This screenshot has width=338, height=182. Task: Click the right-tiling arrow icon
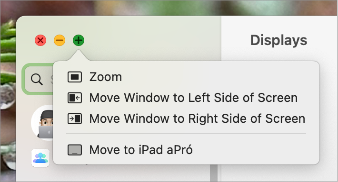[x=75, y=118]
